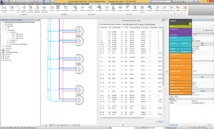The height and width of the screenshot is (129, 214).
Task: Click the Properties help link
Action: [x=174, y=125]
